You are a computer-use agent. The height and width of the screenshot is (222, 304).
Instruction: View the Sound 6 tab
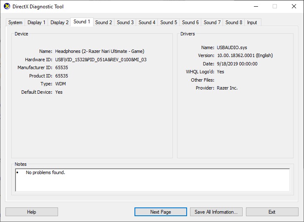pyautogui.click(x=190, y=22)
